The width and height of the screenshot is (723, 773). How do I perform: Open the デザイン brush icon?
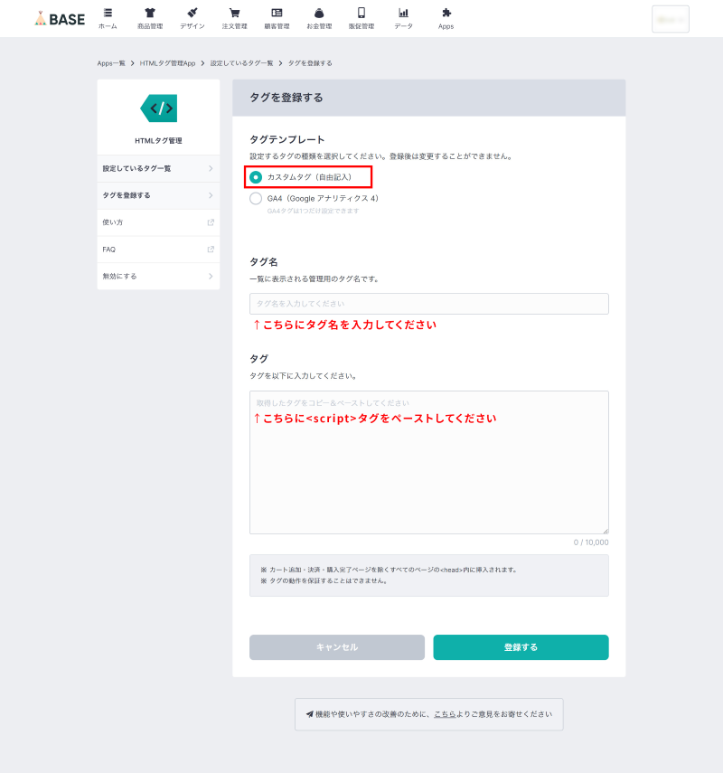tap(192, 13)
